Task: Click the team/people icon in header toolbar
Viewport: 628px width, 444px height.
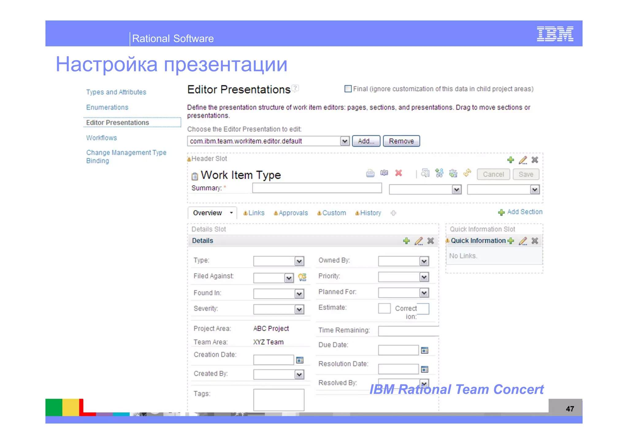Action: (439, 173)
